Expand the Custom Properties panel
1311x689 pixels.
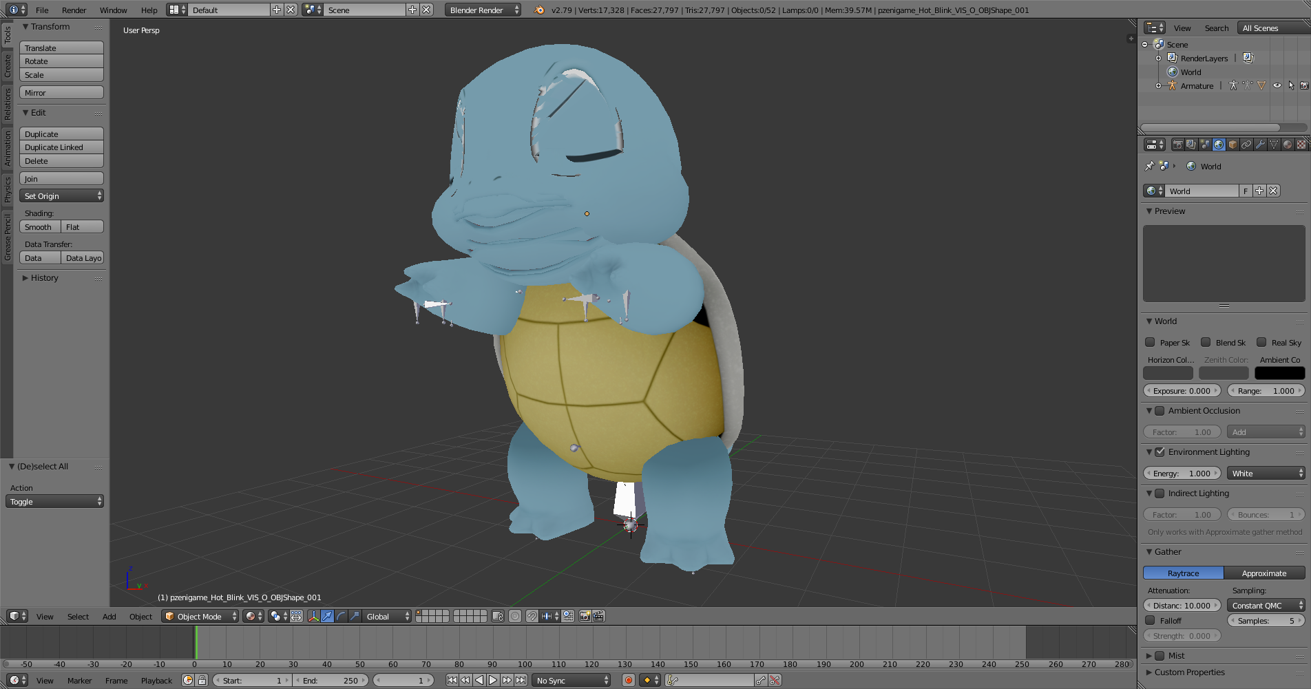(1189, 672)
